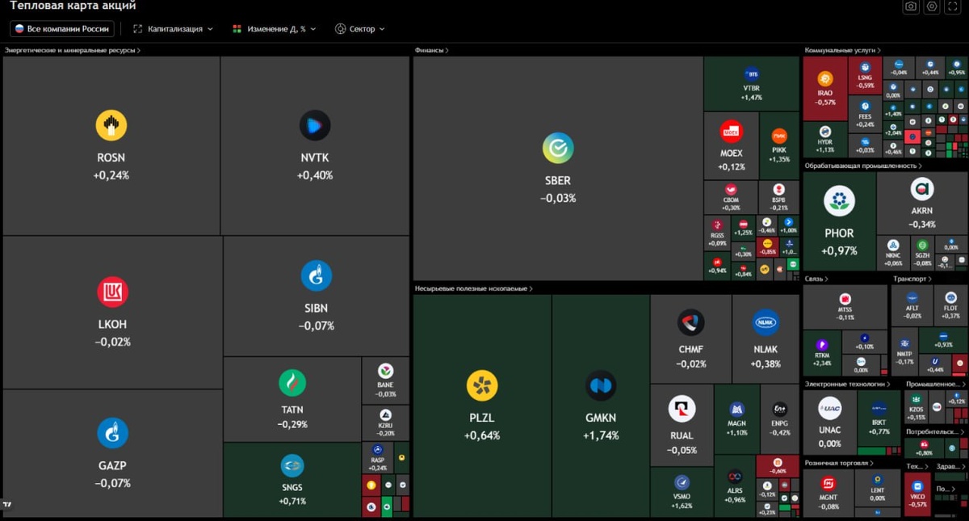Open the heatmap settings gear icon
The width and height of the screenshot is (969, 521).
pyautogui.click(x=932, y=6)
